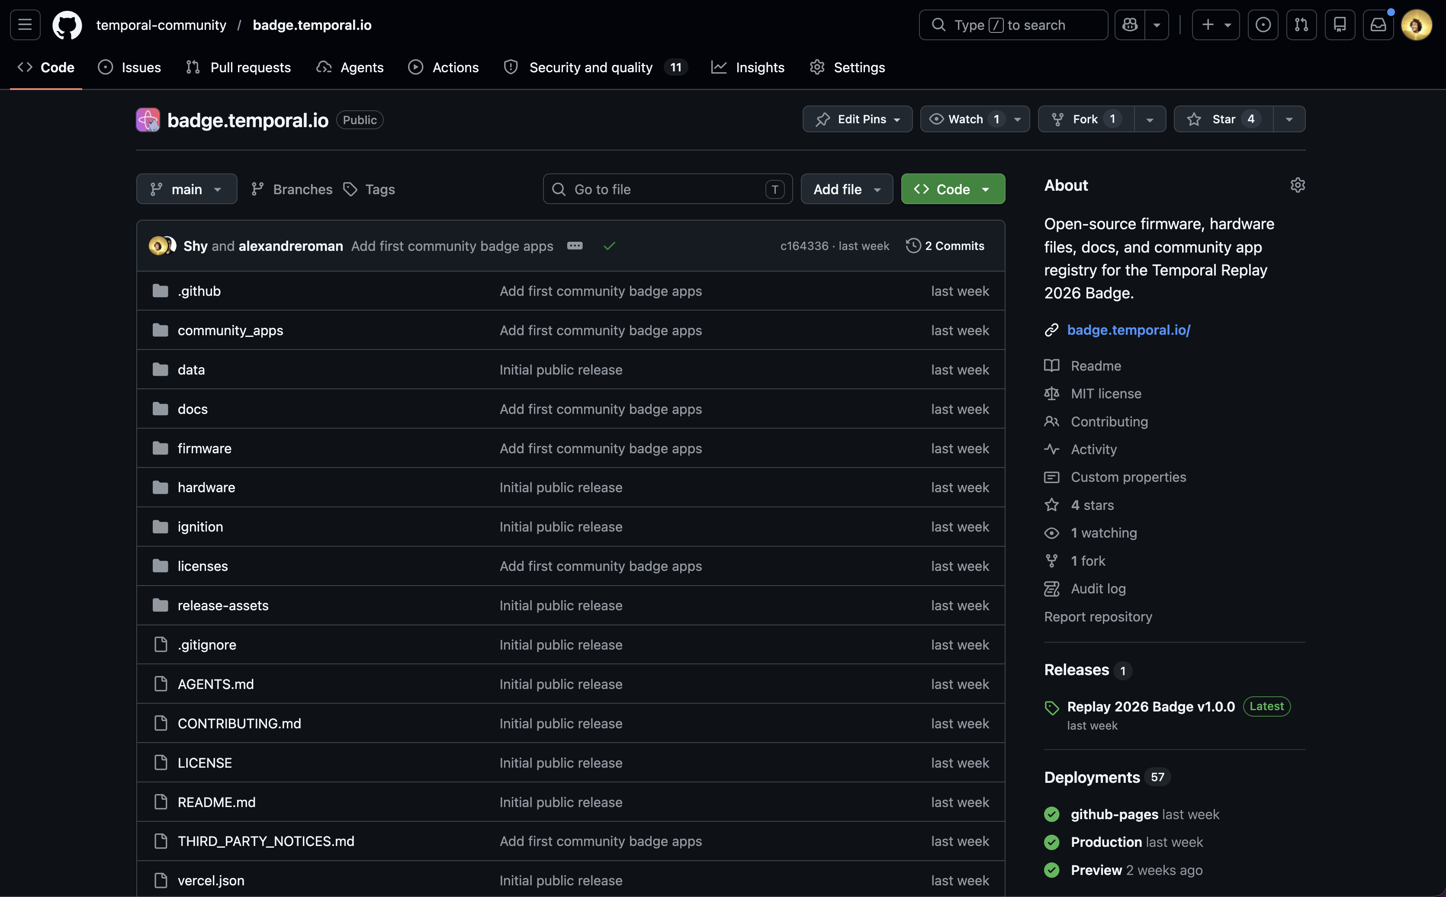
Task: Star the badge.temporal.io repository
Action: (x=1224, y=119)
